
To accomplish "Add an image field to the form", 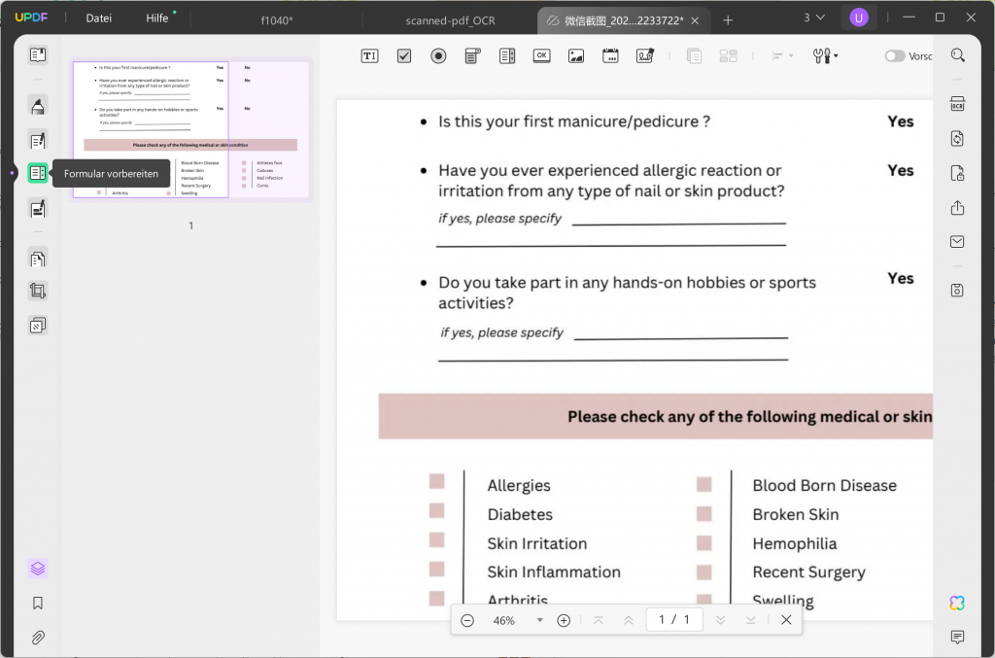I will click(575, 55).
